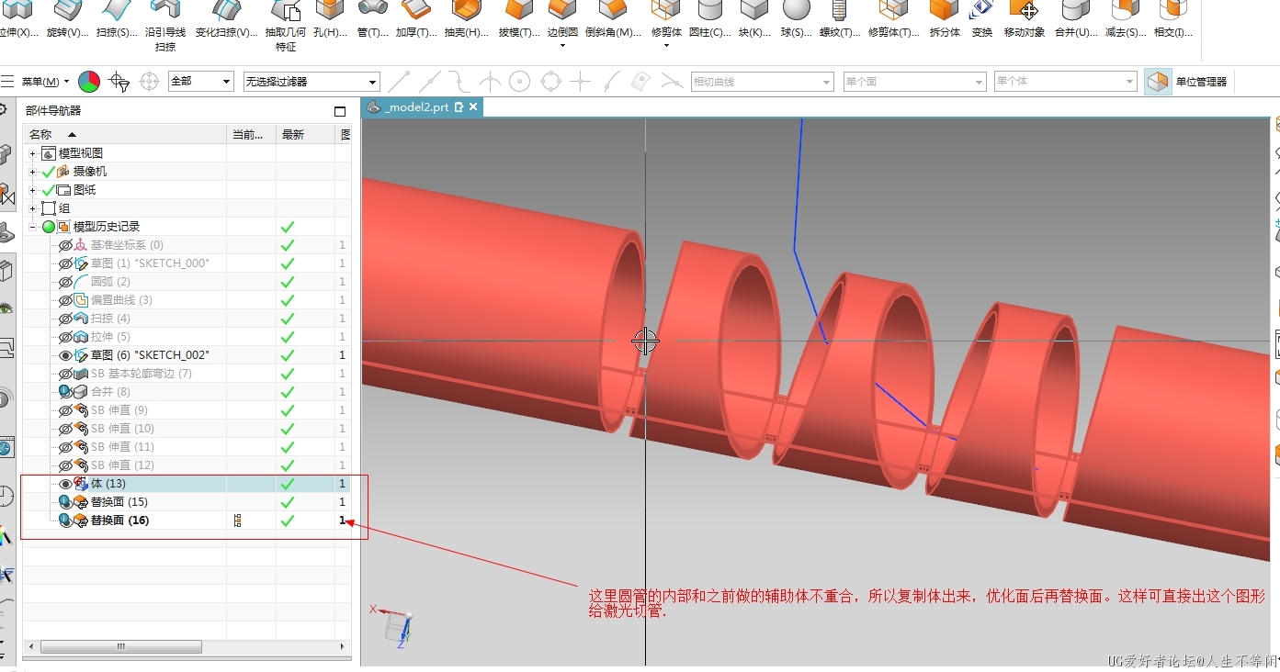
Task: Select the 扫掠 (Sweep) tool
Action: point(118,20)
